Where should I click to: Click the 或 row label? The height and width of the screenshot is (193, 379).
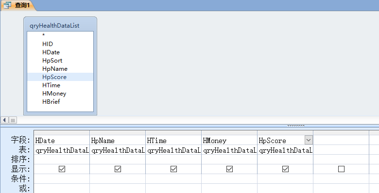click(x=24, y=188)
